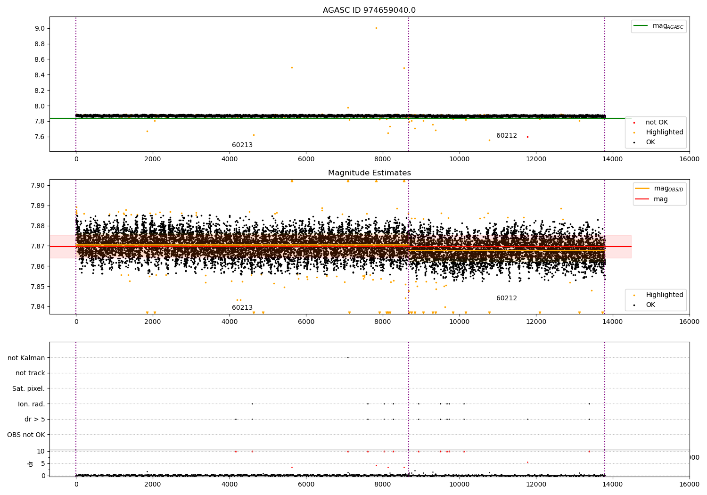Image resolution: width=707 pixels, height=495 pixels.
Task: Click the 4000 x-axis tick under Magnitude Estimates panel
Action: point(230,322)
